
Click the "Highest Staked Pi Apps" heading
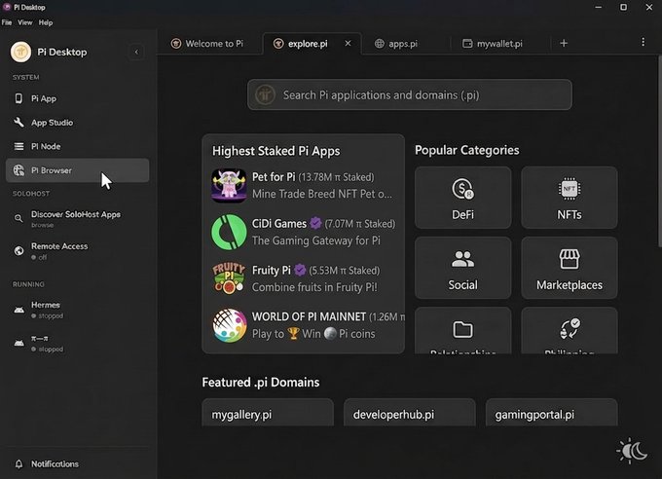point(276,151)
